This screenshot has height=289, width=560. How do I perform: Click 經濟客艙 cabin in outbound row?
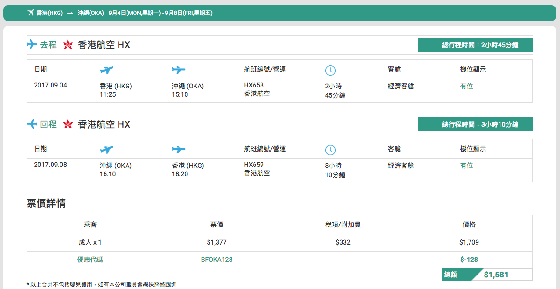401,86
